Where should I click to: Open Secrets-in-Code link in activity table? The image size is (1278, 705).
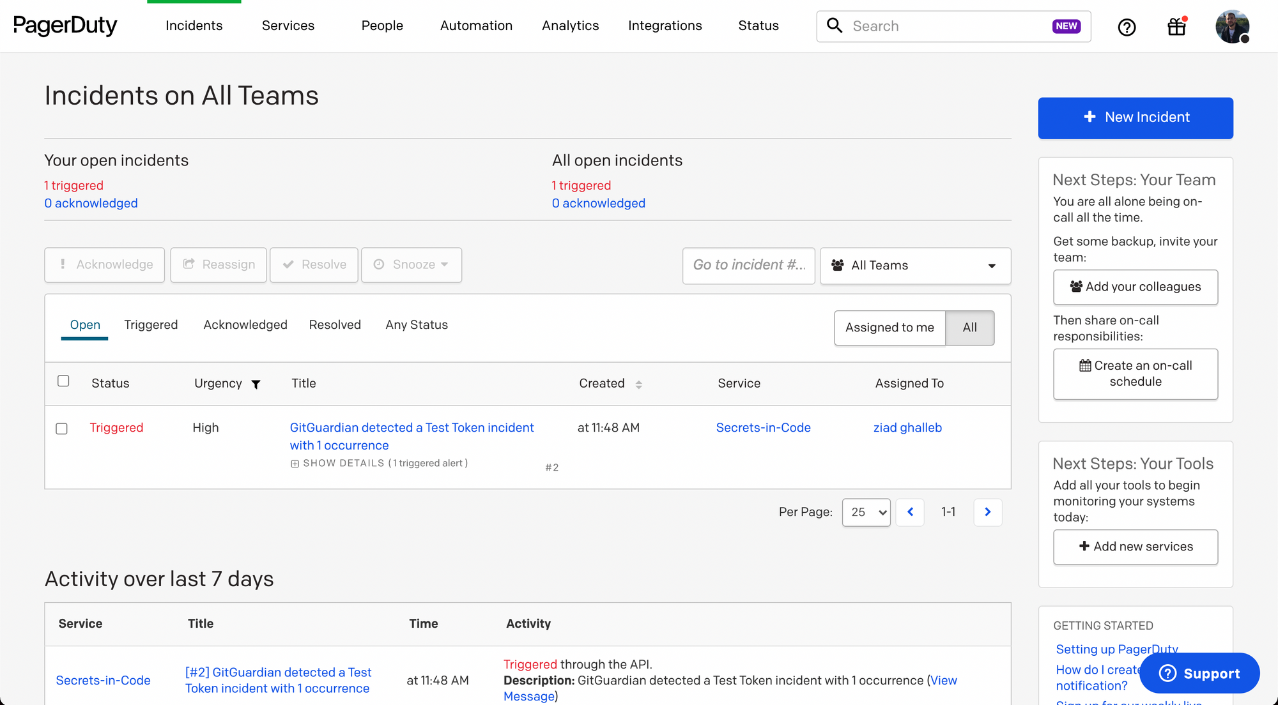coord(103,681)
